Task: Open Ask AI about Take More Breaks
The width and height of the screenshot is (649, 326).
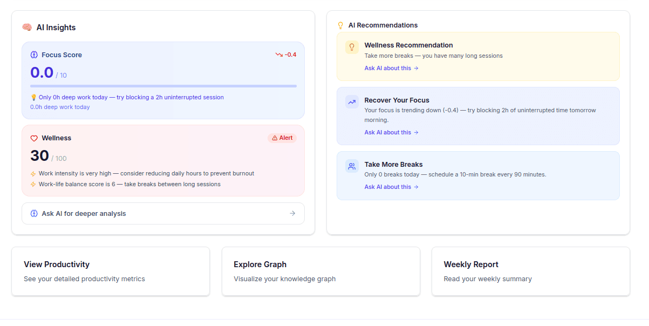Action: [x=391, y=187]
